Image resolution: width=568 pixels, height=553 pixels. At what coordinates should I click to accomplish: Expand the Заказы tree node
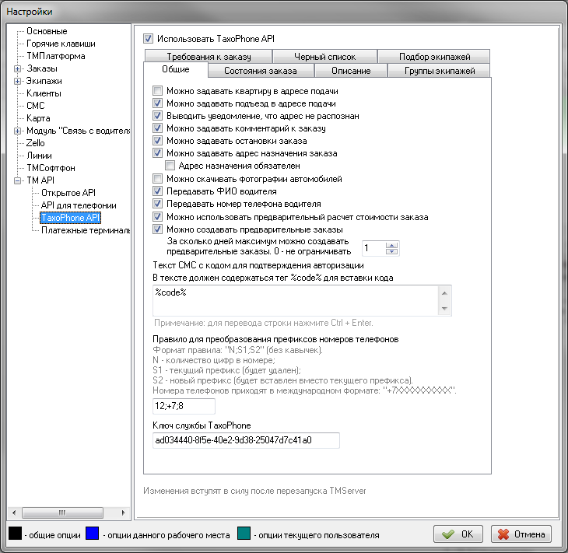coord(18,69)
